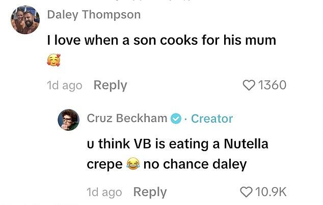This screenshot has height=205, width=323.
Task: Reply to Cruz Beckham's comment
Action: [150, 192]
